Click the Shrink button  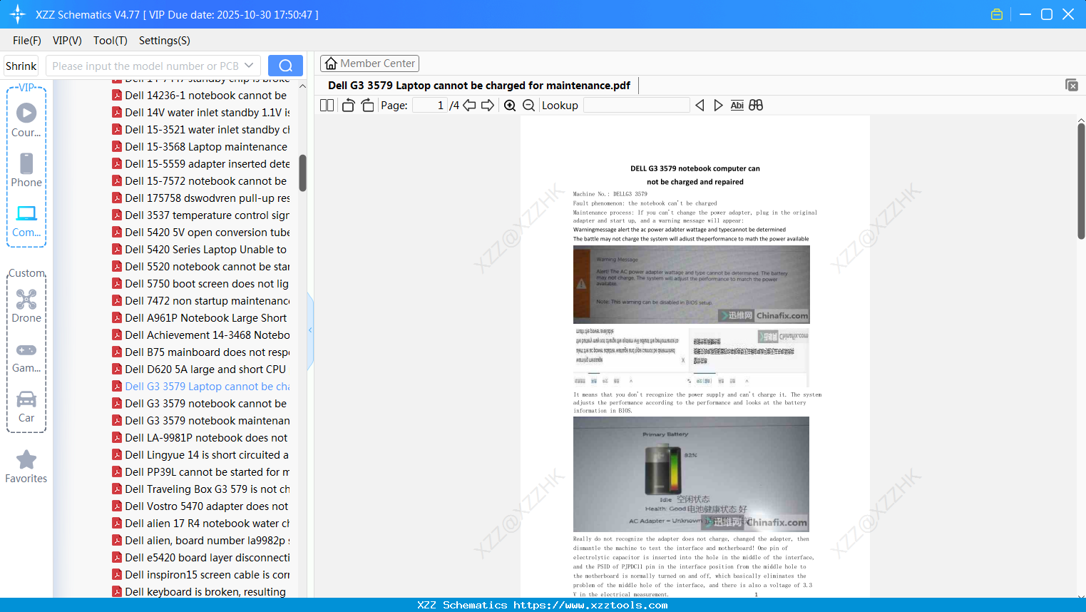[x=21, y=66]
